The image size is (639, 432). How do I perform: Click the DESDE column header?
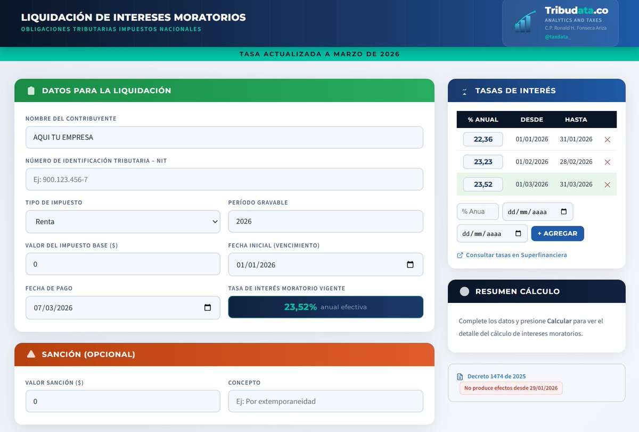click(x=532, y=120)
